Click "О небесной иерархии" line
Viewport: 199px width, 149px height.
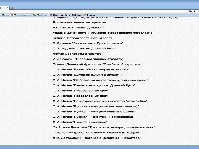pos(97,64)
